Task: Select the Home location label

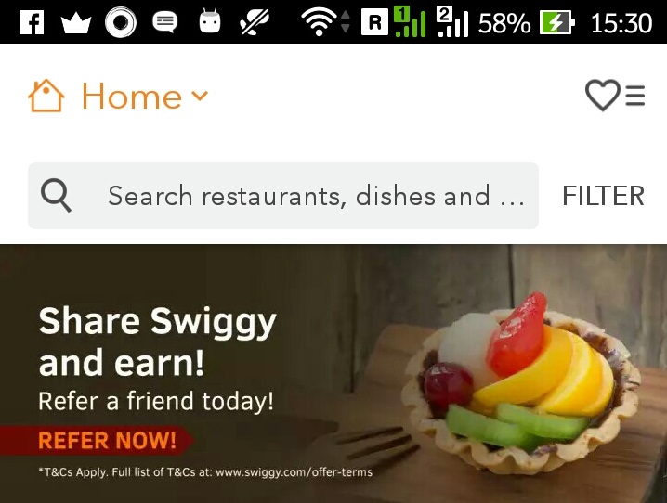Action: coord(132,96)
